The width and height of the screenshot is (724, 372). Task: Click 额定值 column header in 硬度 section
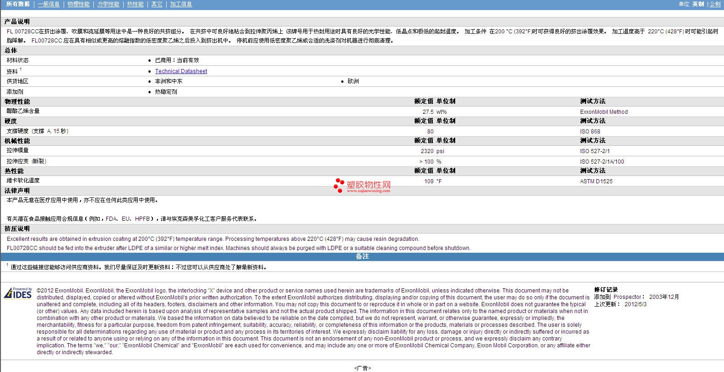[x=424, y=121]
